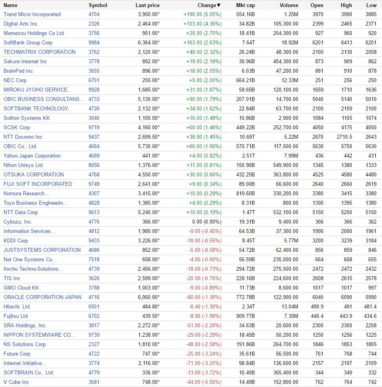This screenshot has height=387, width=382.
Task: Open Internet Initiative link
Action: [x=25, y=363]
